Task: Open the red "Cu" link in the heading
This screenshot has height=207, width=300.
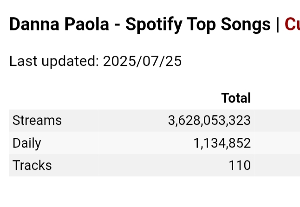Action: click(x=292, y=24)
